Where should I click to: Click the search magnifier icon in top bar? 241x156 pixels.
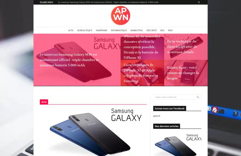point(199,2)
